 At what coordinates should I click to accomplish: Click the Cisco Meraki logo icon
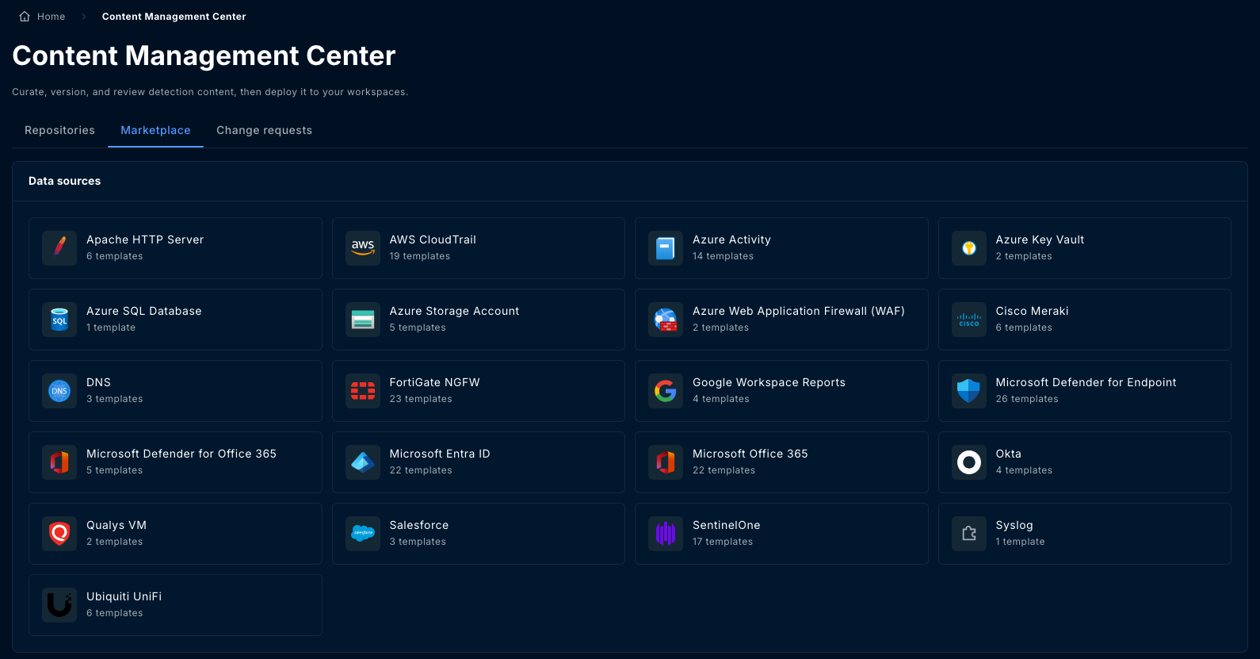click(x=969, y=320)
